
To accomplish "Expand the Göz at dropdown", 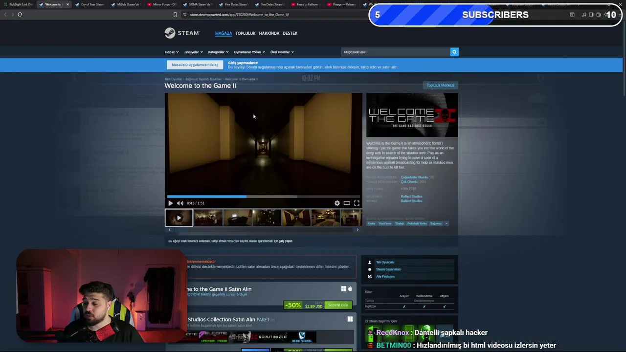I will click(172, 52).
